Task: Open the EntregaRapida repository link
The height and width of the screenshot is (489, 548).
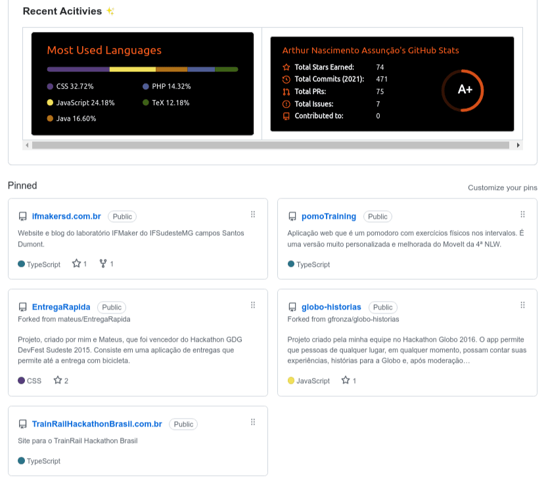Action: point(61,307)
